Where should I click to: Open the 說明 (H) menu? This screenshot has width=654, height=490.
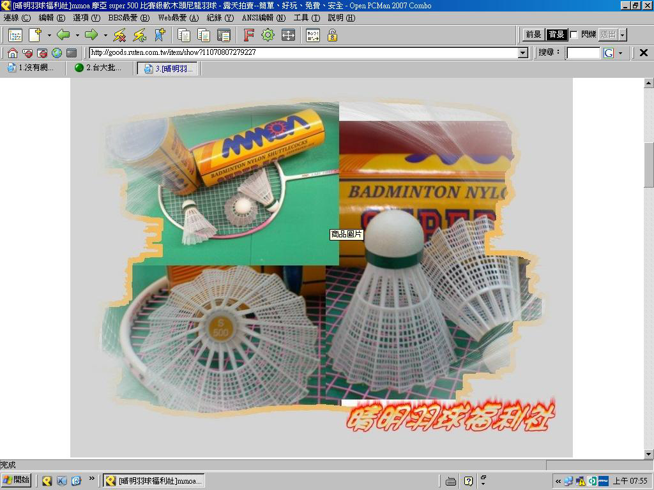coord(342,18)
